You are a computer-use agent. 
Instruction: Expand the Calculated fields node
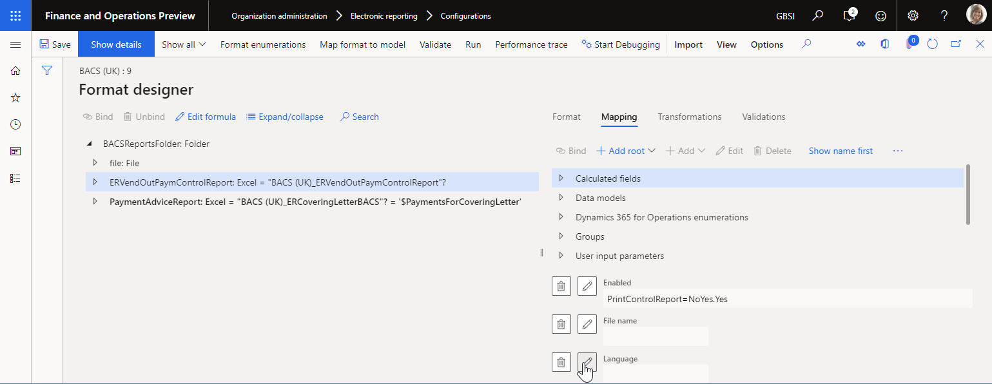[561, 178]
